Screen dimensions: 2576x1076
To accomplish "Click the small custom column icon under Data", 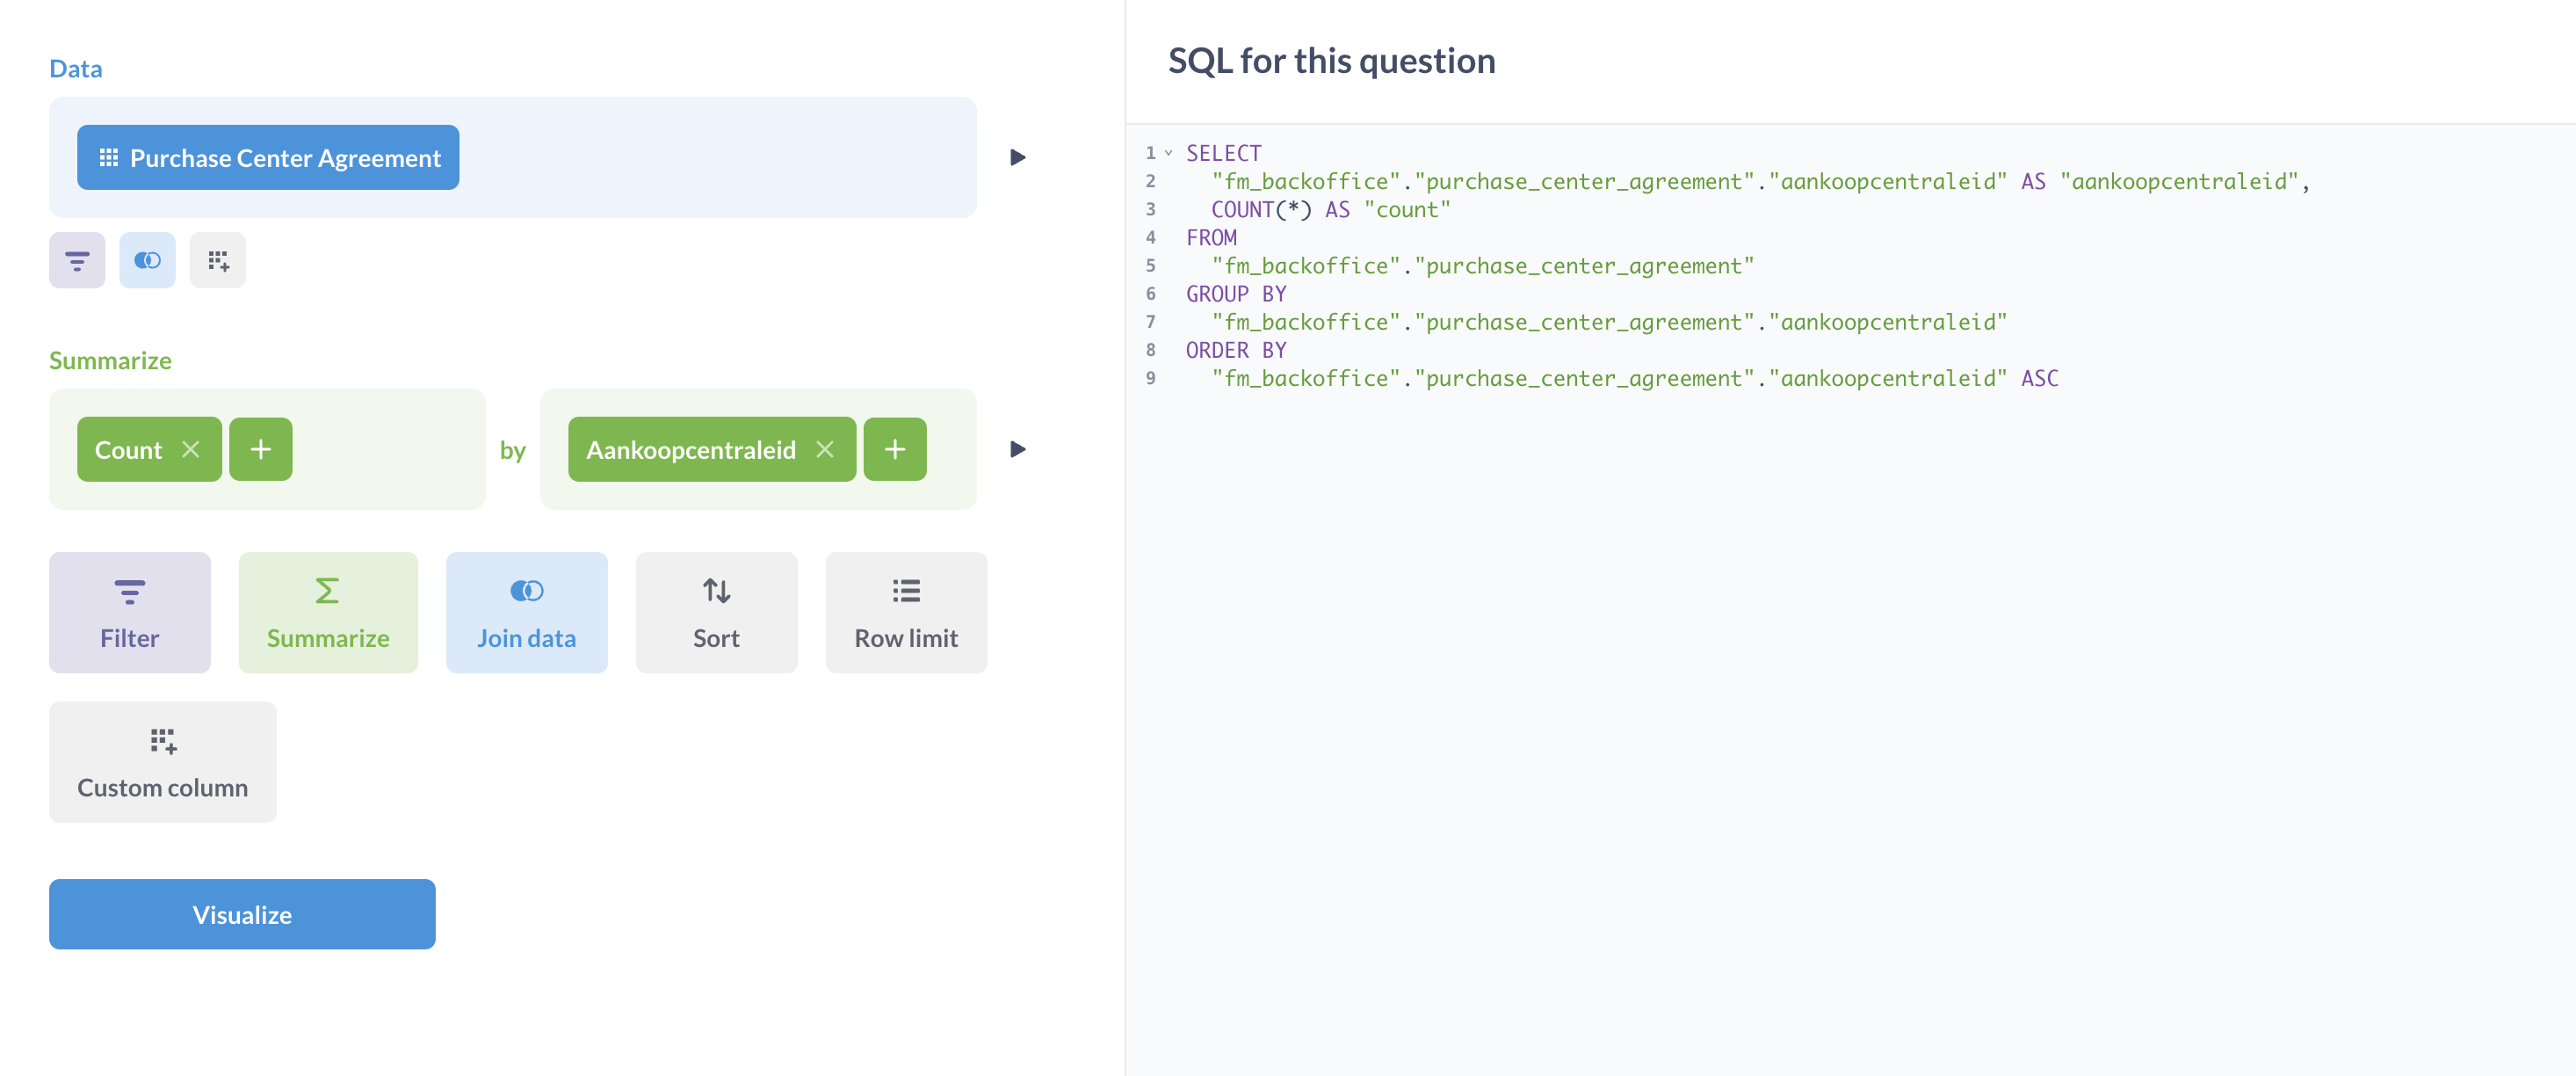I will point(217,260).
